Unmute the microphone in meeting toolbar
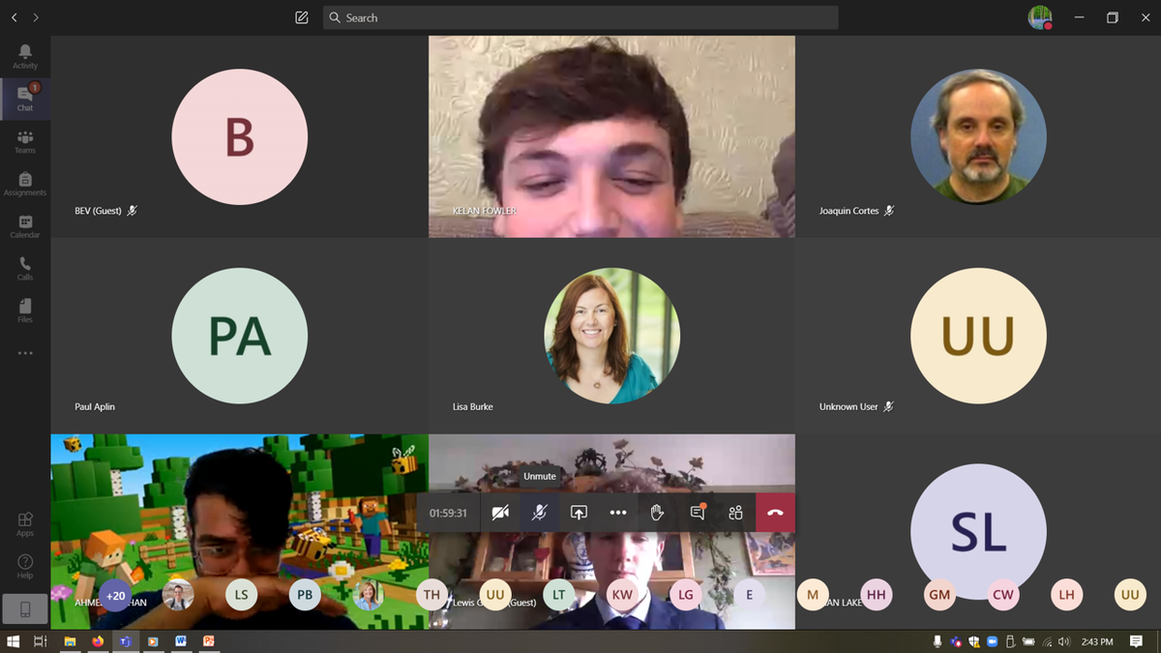This screenshot has height=653, width=1161. [540, 513]
